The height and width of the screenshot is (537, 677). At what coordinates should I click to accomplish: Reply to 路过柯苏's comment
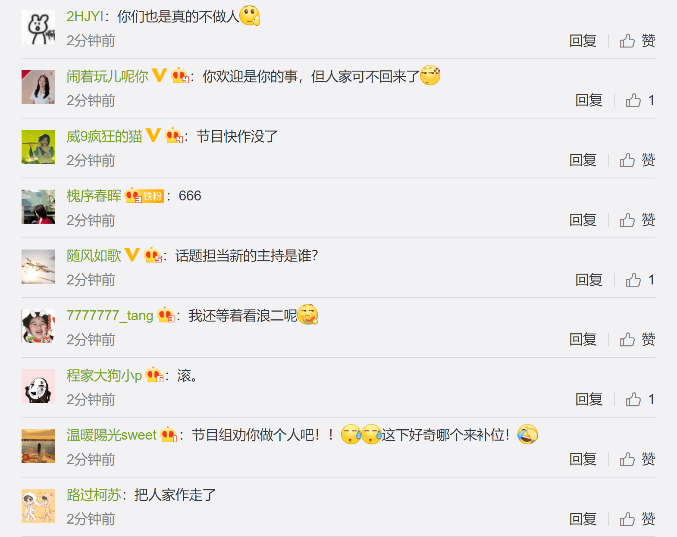583,519
